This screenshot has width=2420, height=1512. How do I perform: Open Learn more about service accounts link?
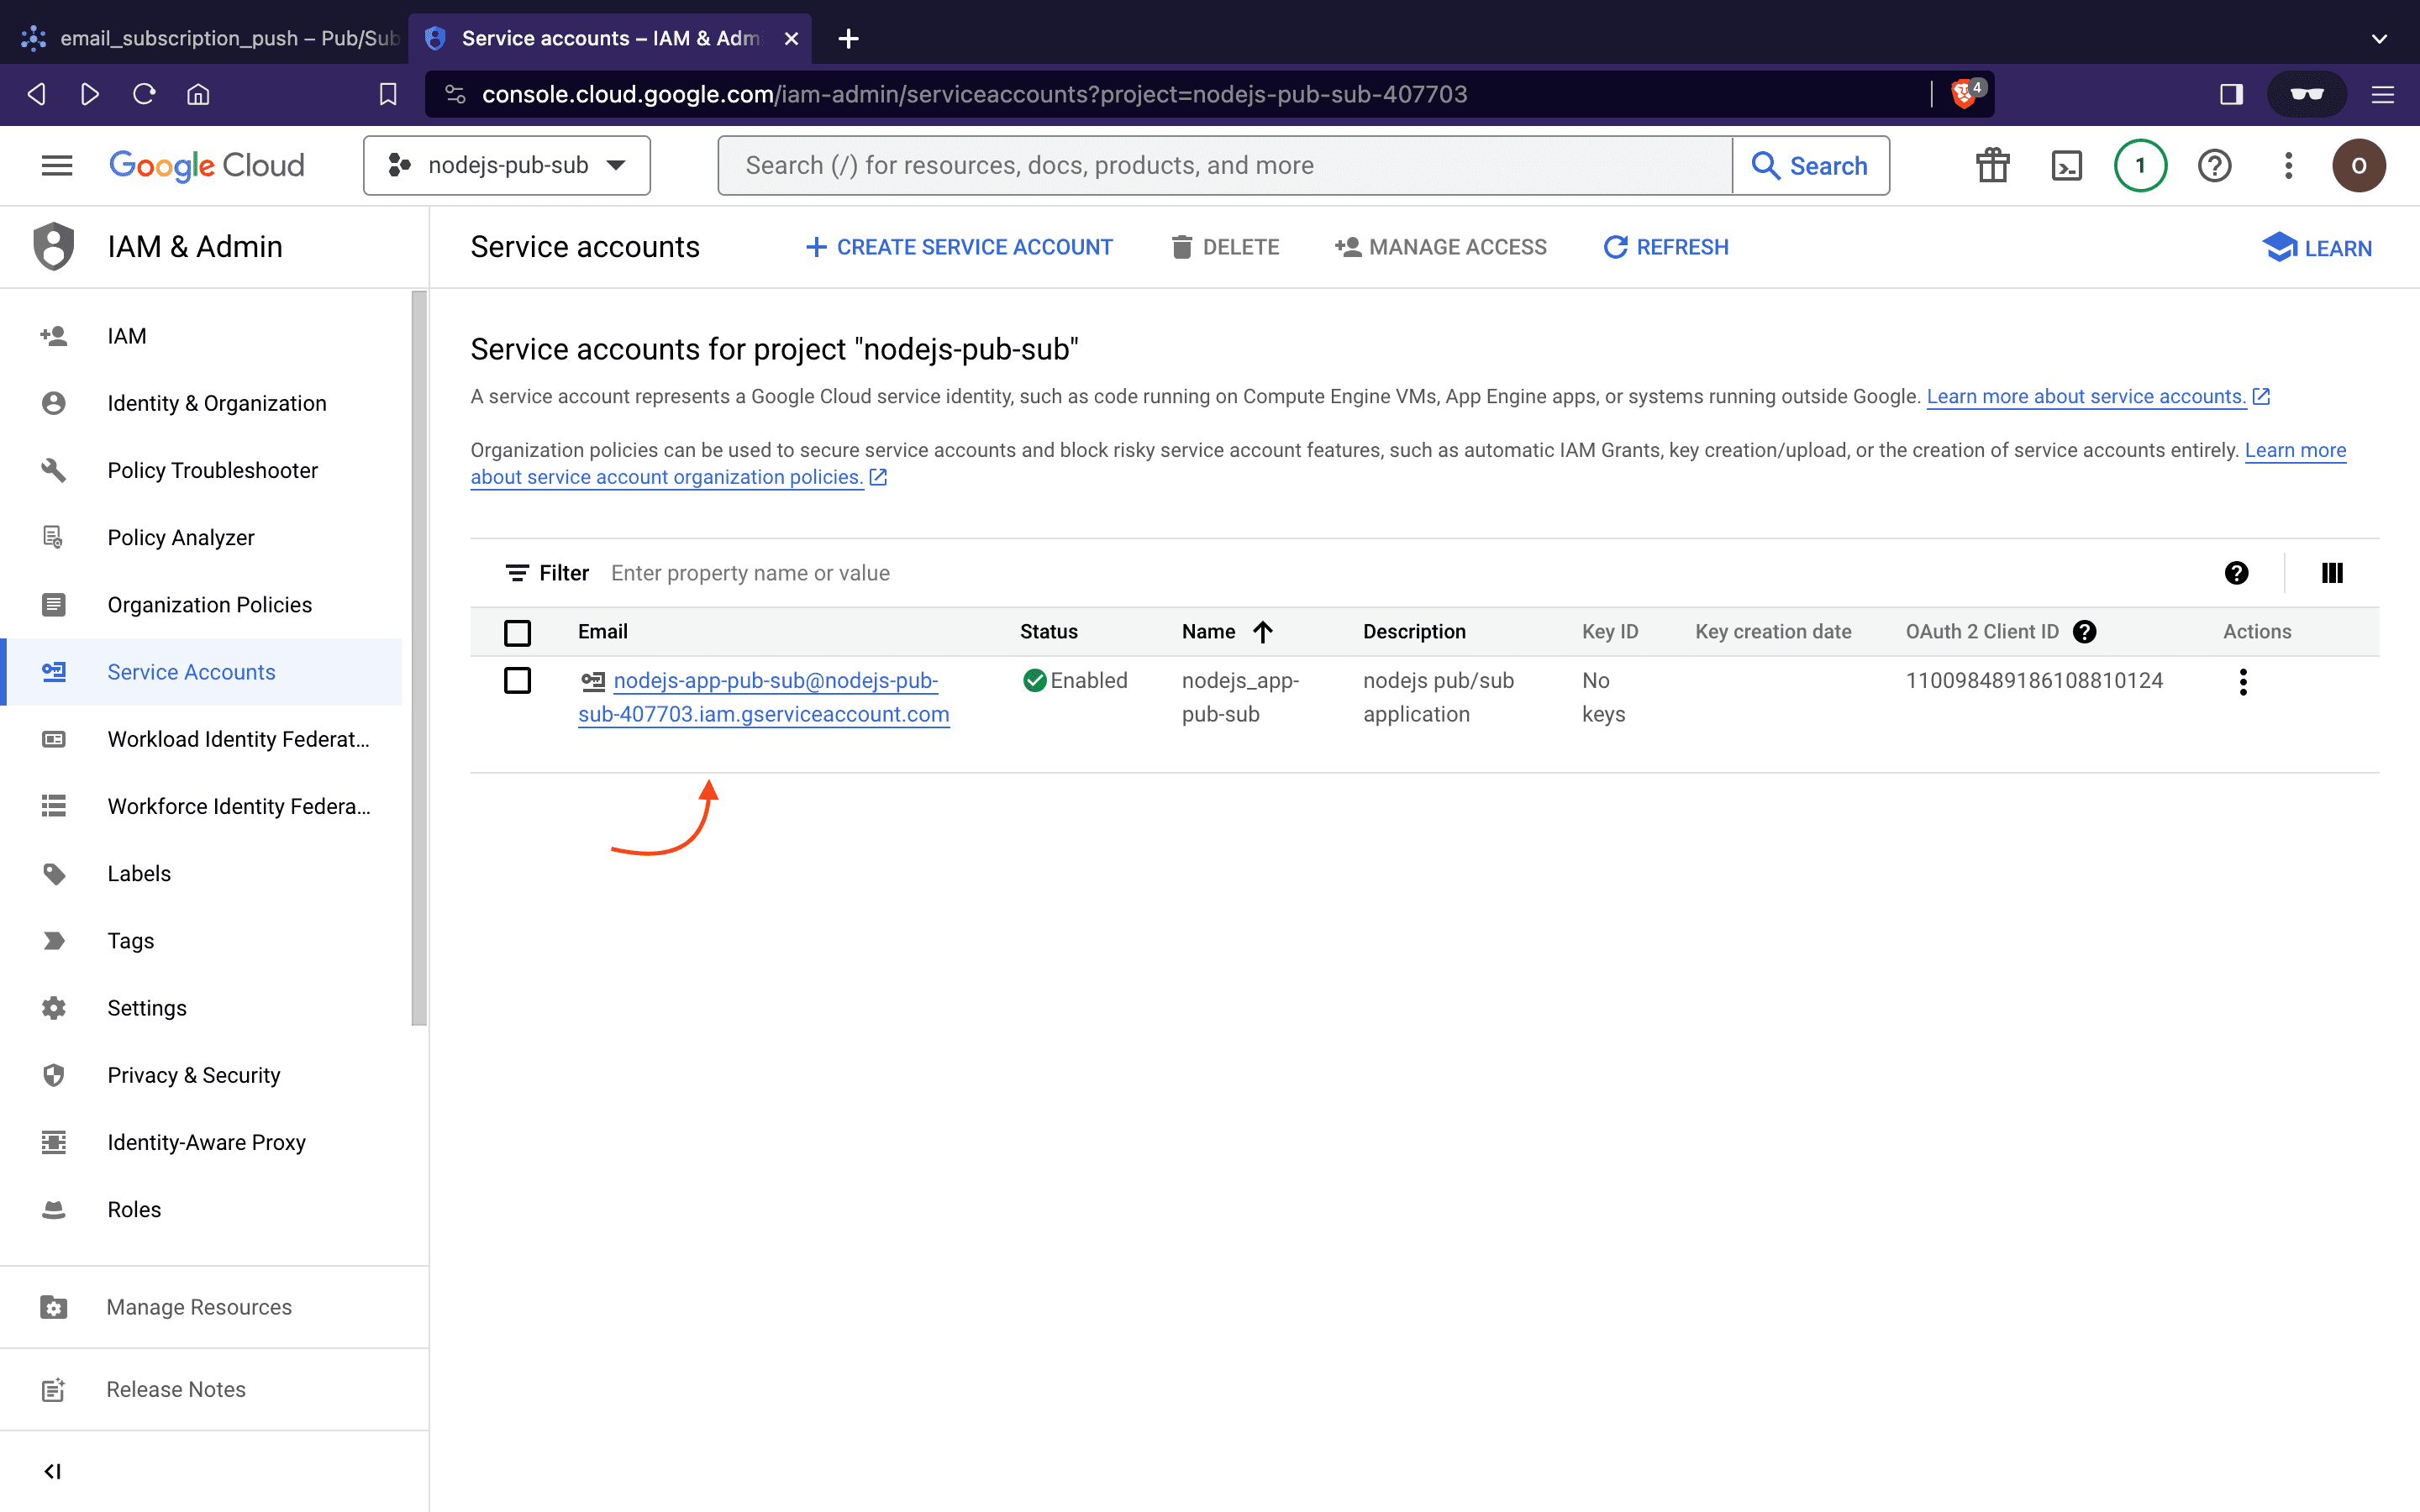point(2098,396)
